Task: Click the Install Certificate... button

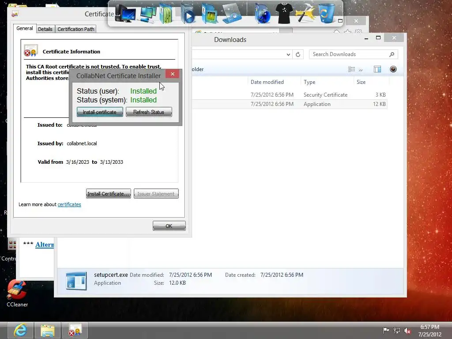Action: coord(109,194)
